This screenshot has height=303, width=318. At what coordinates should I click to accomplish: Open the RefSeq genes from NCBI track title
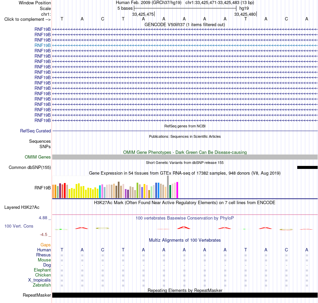(185, 126)
